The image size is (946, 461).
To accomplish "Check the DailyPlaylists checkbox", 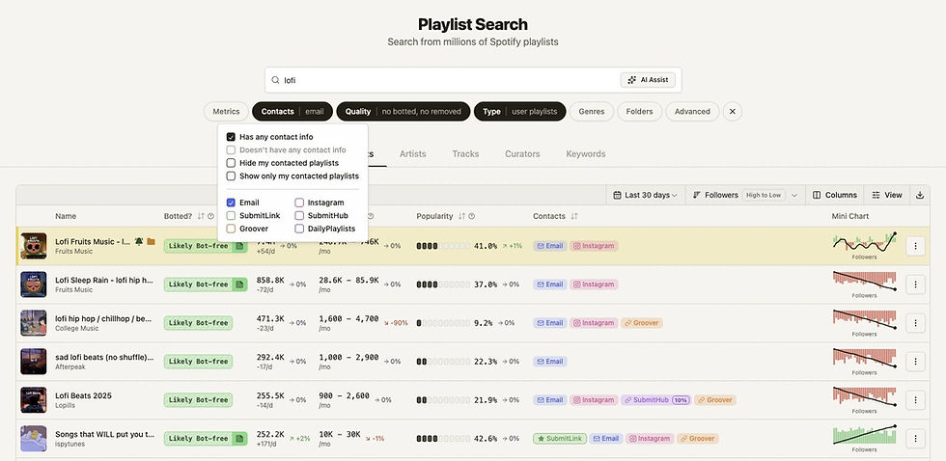I will [299, 229].
